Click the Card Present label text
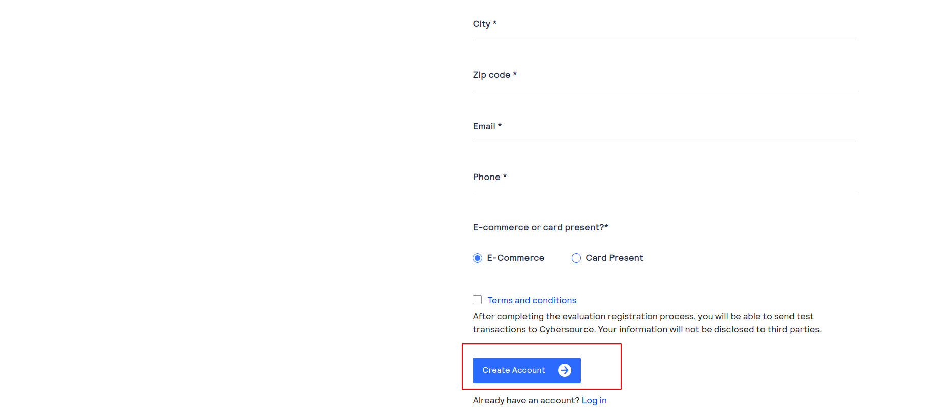Screen dimensions: 936x411 tap(614, 258)
